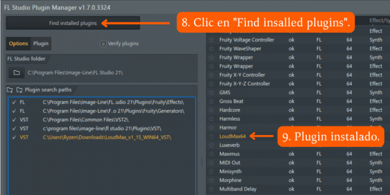Star the Hardcore plugin

tap(211, 110)
